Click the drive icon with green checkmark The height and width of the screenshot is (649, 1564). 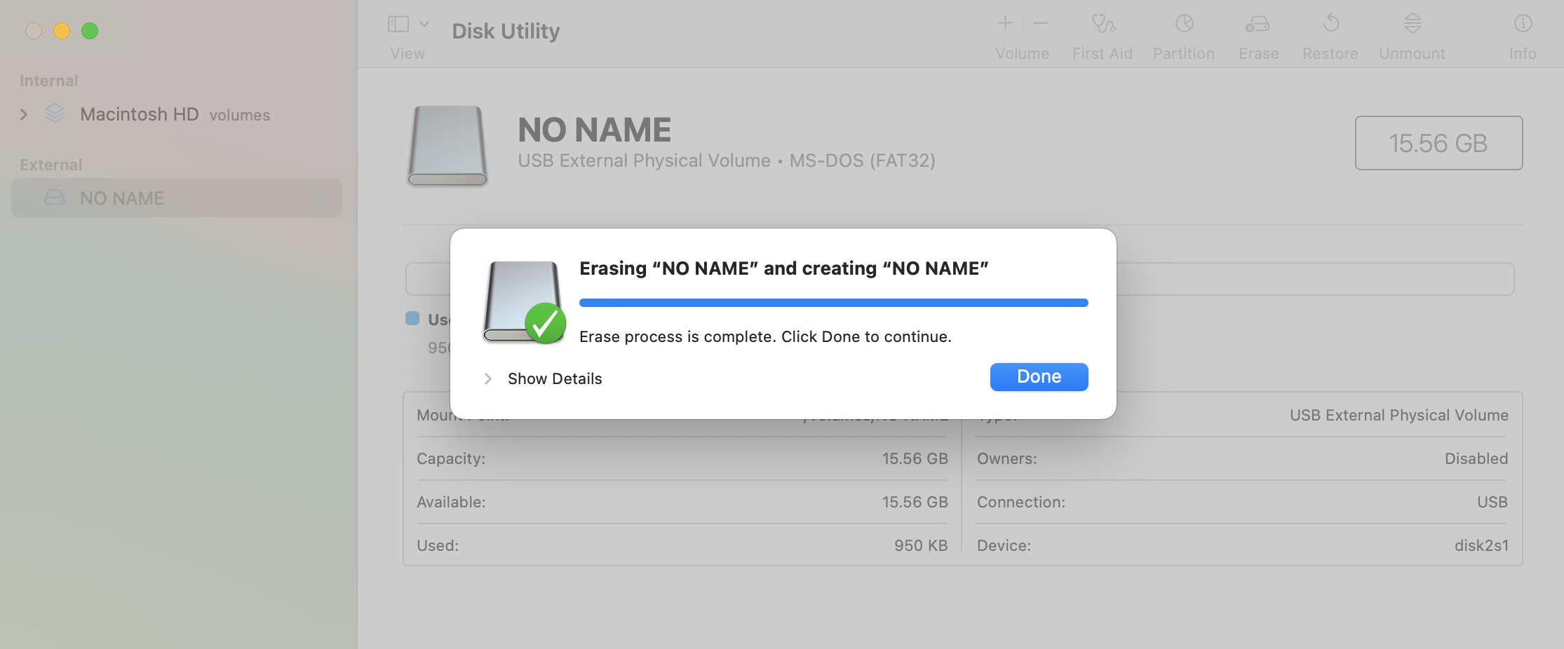pyautogui.click(x=524, y=302)
